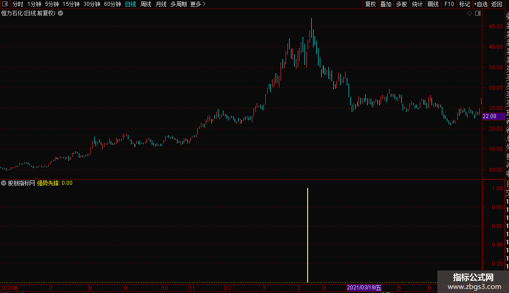Open the stock name dropdown arrow
This screenshot has height=293, width=509.
coord(60,14)
